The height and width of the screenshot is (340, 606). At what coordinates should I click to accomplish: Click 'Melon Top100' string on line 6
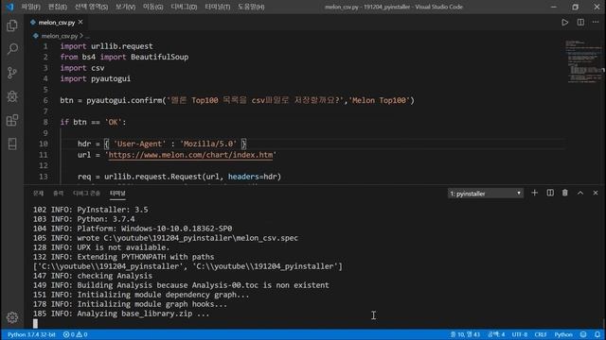tap(379, 101)
